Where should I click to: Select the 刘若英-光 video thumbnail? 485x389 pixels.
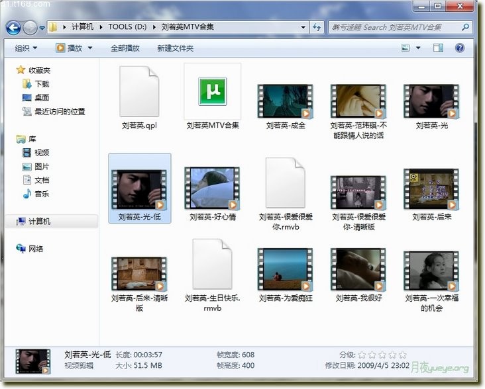[431, 101]
